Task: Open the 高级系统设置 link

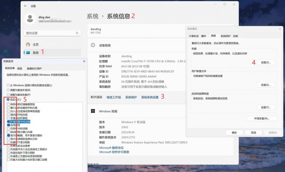Action: [x=150, y=97]
